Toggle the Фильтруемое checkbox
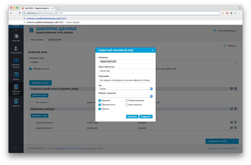 click(127, 105)
